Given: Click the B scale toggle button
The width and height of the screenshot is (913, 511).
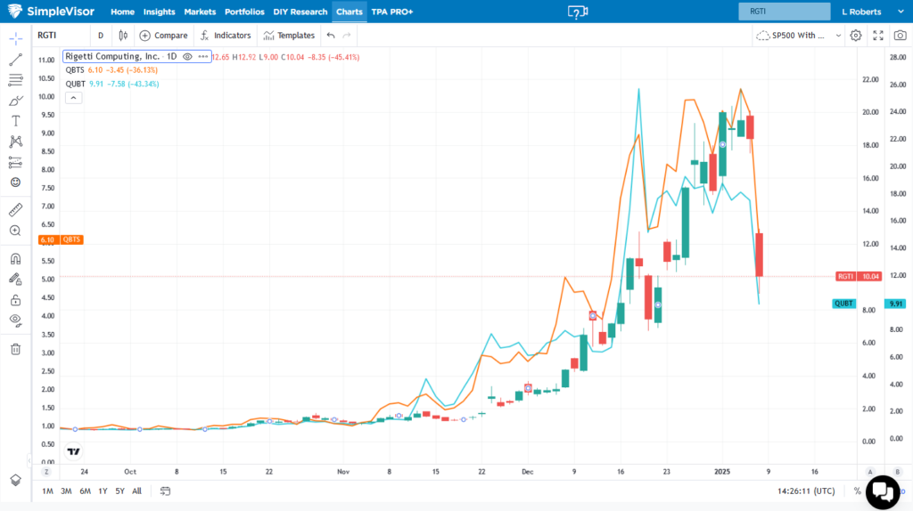Looking at the screenshot, I should coord(897,472).
